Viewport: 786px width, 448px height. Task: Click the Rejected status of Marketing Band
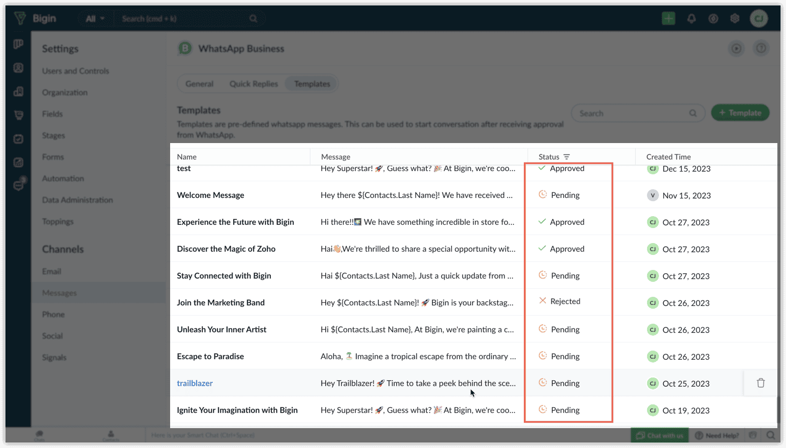pyautogui.click(x=560, y=301)
